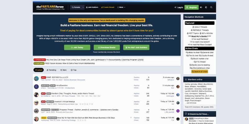This screenshot has height=124, width=249.
Task: Open GOLD Threads shortcut
Action: (200, 27)
